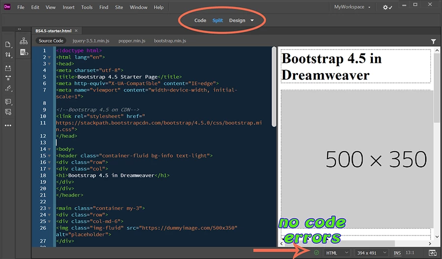Click the title text Bootstrap 4.5 Starter Page
This screenshot has height=259, width=442.
117,77
